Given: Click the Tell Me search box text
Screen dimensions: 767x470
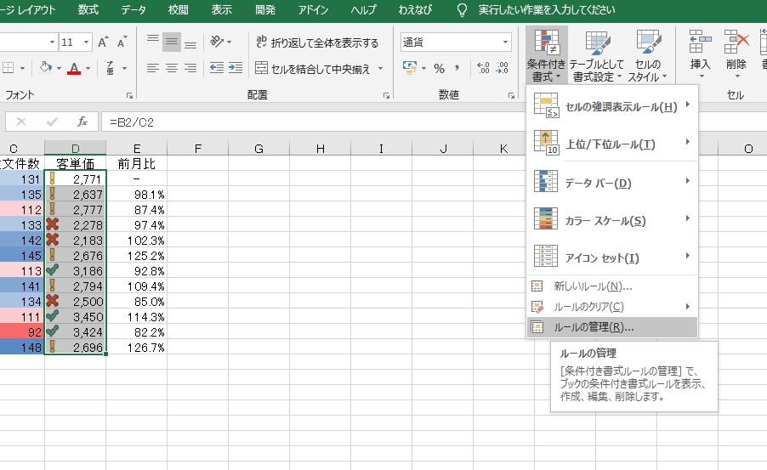Looking at the screenshot, I should pyautogui.click(x=547, y=10).
